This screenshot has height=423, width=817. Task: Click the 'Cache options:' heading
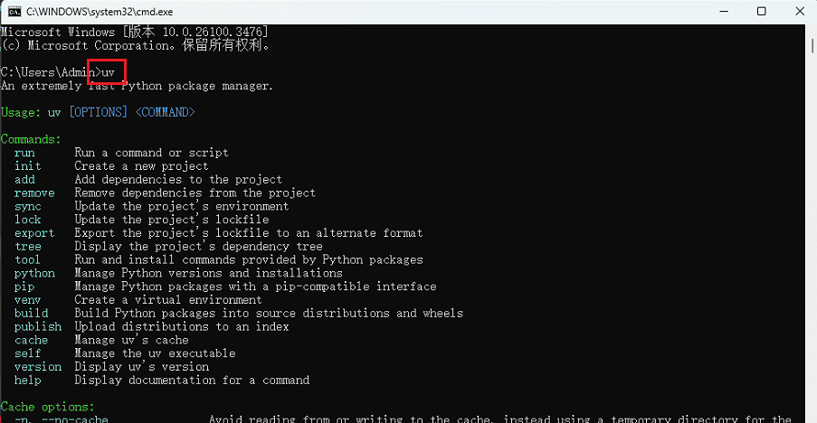47,407
